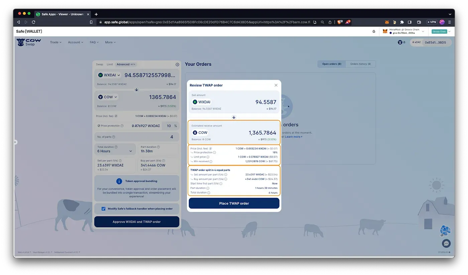Screen dimensions: 468x275
Task: Open the browser Extensions puzzle icon
Action: pos(402,22)
